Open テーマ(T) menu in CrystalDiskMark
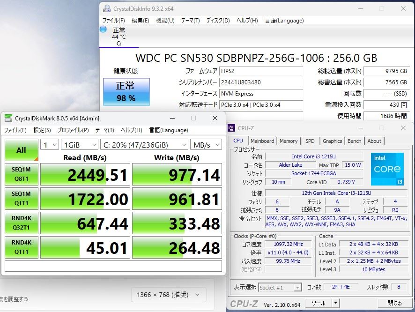The width and height of the screenshot is (415, 312). [104, 130]
